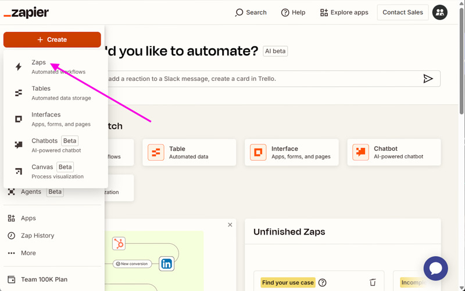The width and height of the screenshot is (465, 291).
Task: Select Zaps from the Create menu
Action: pos(56,67)
